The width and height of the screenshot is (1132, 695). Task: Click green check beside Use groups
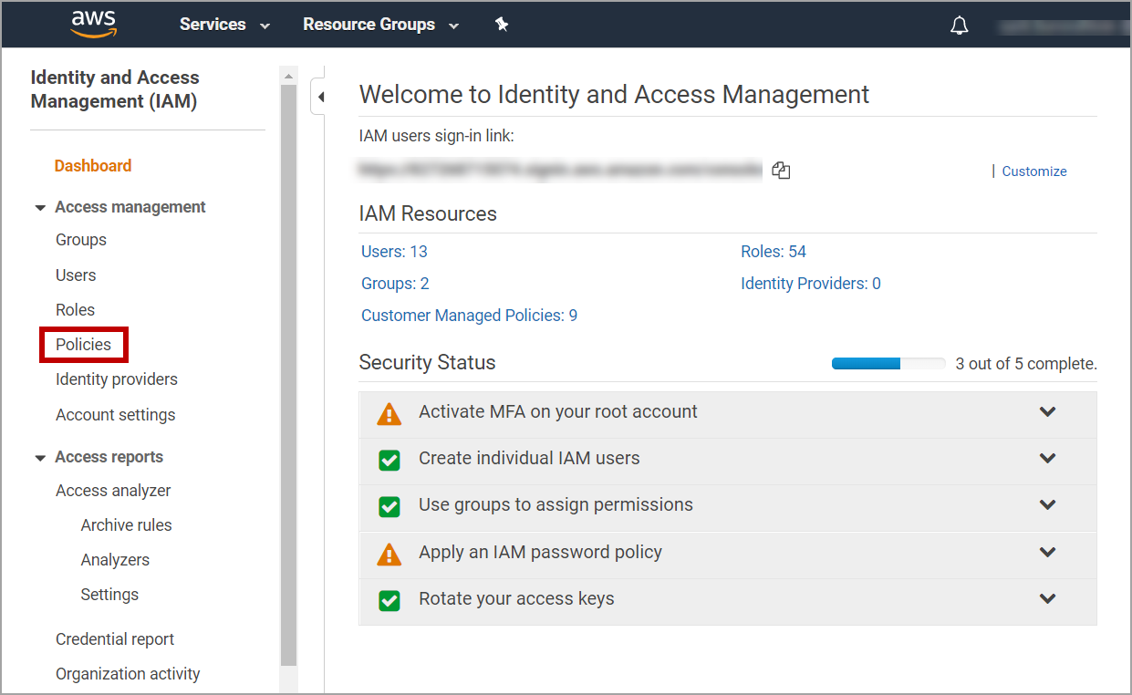click(x=389, y=506)
